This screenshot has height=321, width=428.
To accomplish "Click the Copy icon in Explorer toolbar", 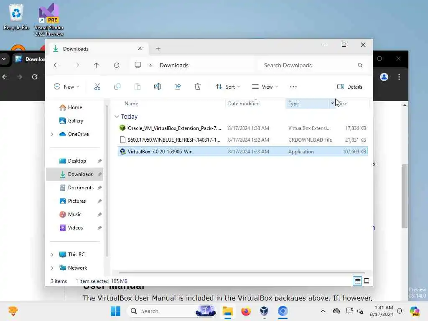I will point(117,87).
